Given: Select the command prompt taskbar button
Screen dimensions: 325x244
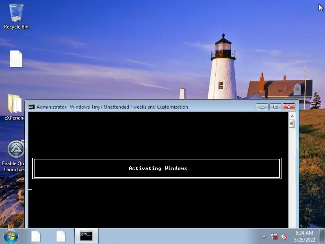Looking at the screenshot, I should coord(86,236).
